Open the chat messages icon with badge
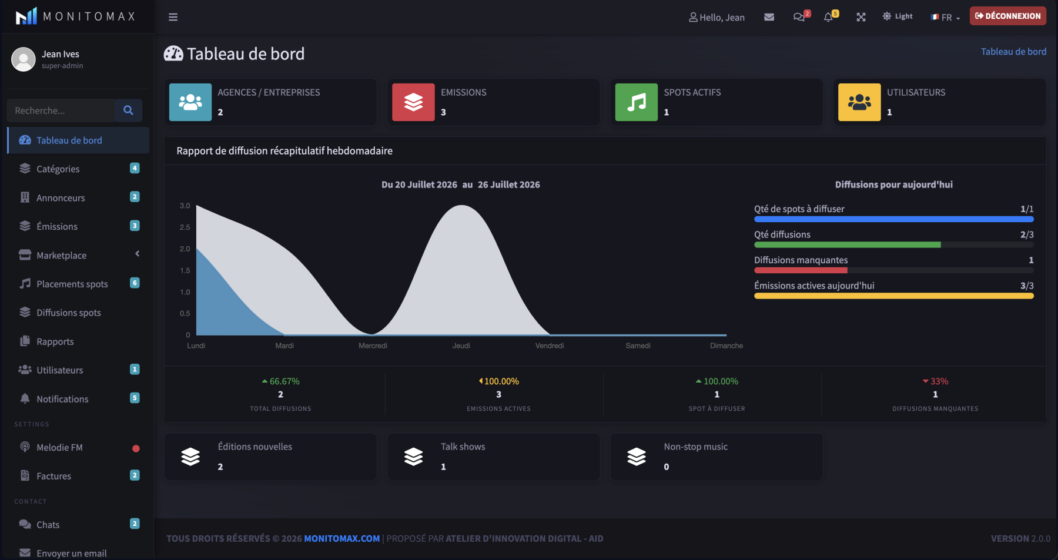Image resolution: width=1058 pixels, height=560 pixels. 799,17
